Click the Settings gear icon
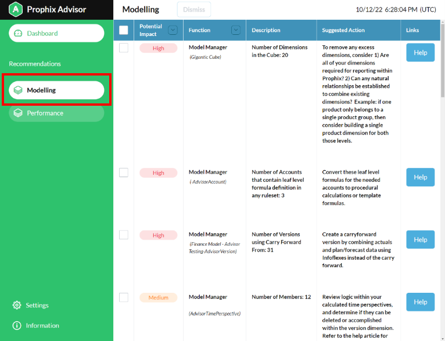 pyautogui.click(x=17, y=305)
